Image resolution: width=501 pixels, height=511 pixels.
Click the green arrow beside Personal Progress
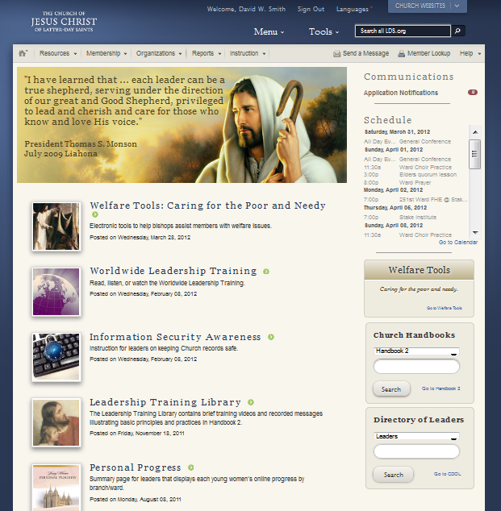191,467
